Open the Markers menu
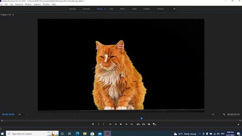This screenshot has height=136, width=242. click(x=28, y=4)
